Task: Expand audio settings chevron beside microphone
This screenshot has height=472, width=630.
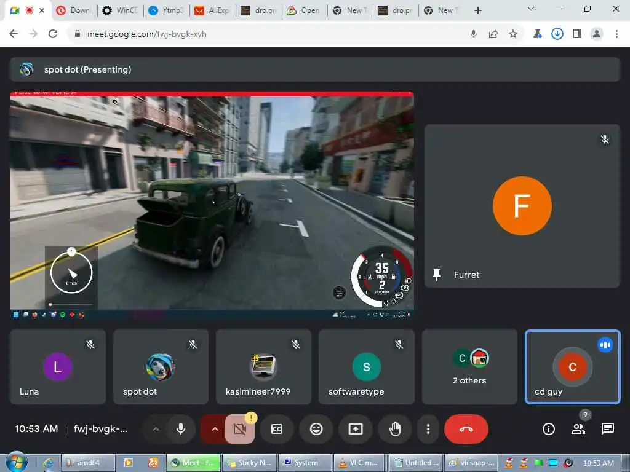Action: pos(156,429)
